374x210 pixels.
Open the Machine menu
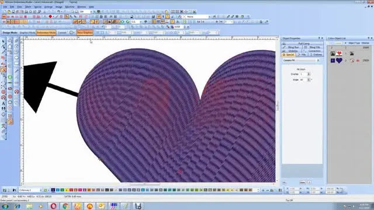70,7
